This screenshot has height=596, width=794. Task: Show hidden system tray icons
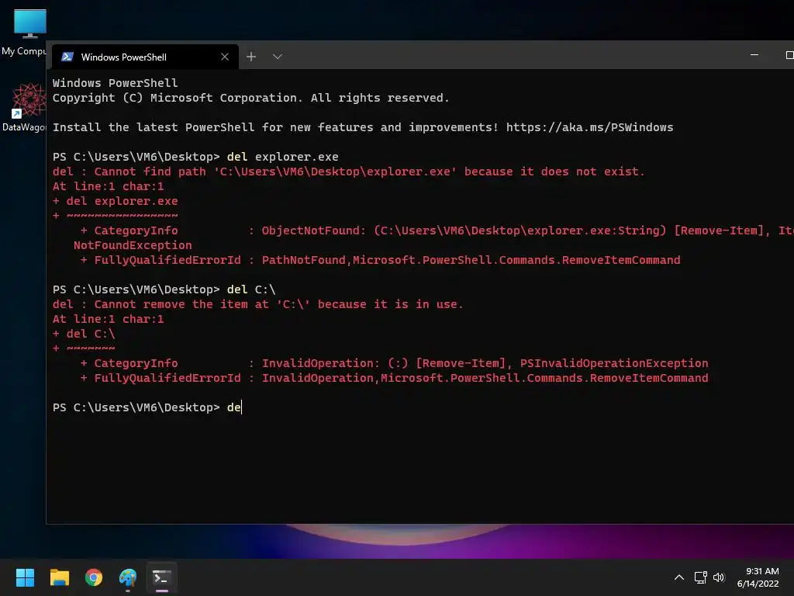coord(679,577)
